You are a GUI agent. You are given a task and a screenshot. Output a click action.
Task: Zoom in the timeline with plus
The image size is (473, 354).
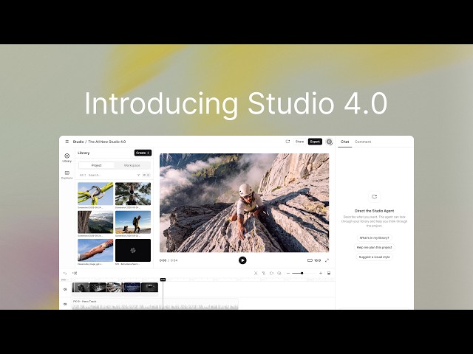tap(321, 274)
